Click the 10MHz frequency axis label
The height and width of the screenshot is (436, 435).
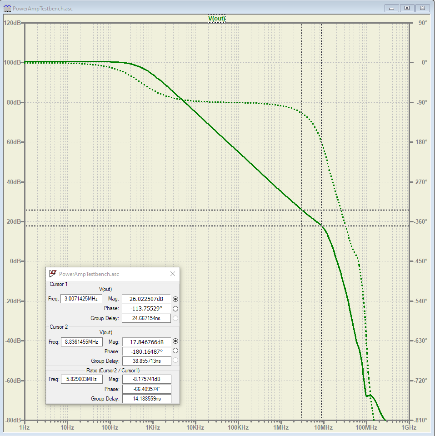pyautogui.click(x=323, y=428)
